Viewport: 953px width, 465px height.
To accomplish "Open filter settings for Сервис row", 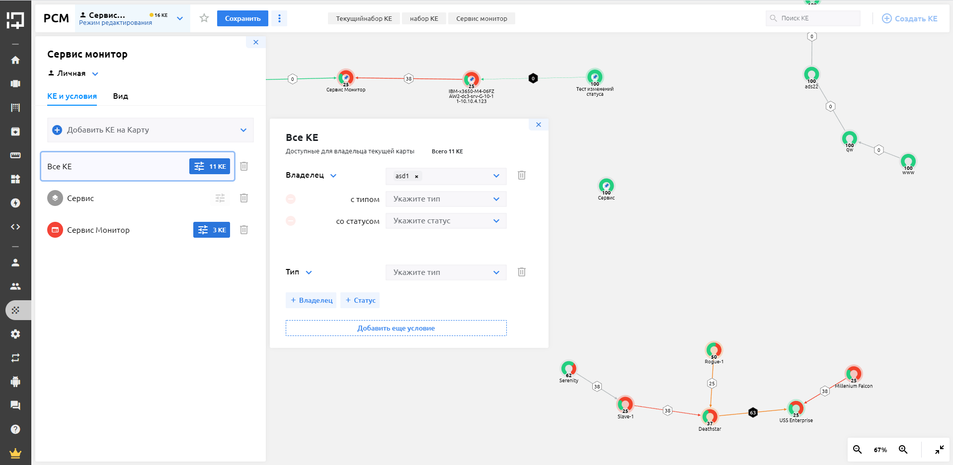I will tap(220, 198).
